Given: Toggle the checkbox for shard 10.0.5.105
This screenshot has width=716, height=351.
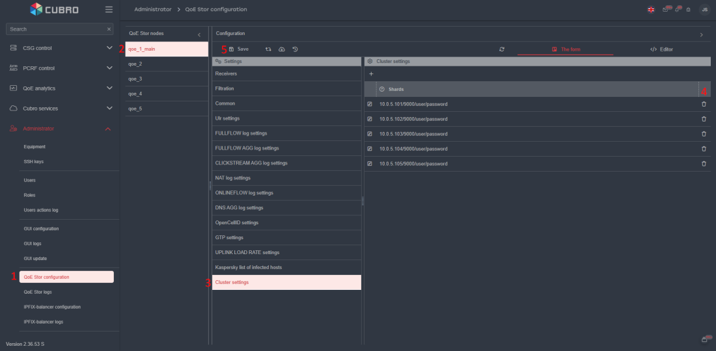Looking at the screenshot, I should point(370,164).
